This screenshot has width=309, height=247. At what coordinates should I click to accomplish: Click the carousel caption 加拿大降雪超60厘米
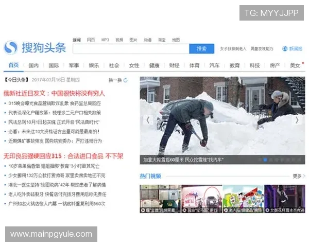[182, 160]
